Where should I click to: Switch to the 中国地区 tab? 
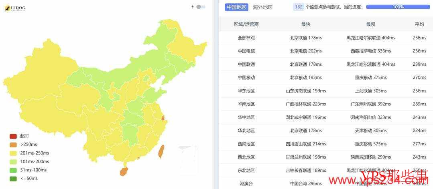(x=237, y=7)
